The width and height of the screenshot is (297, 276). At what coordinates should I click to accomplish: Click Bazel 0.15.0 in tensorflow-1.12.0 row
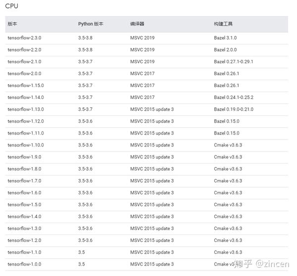pos(227,121)
